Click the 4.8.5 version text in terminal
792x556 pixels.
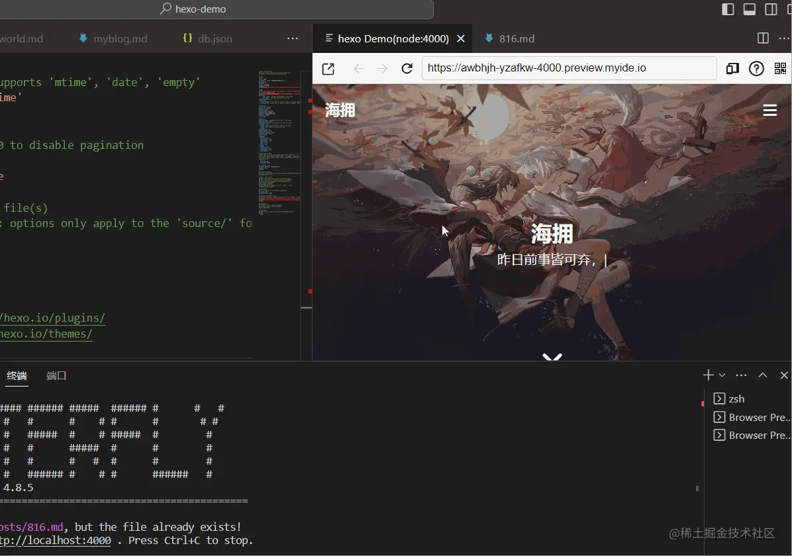point(18,487)
